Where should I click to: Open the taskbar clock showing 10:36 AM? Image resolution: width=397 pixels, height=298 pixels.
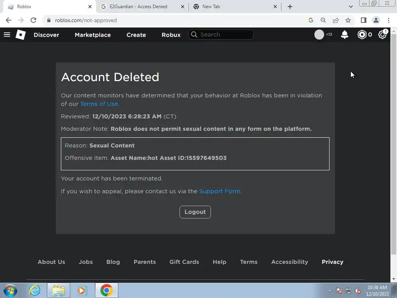pyautogui.click(x=377, y=291)
